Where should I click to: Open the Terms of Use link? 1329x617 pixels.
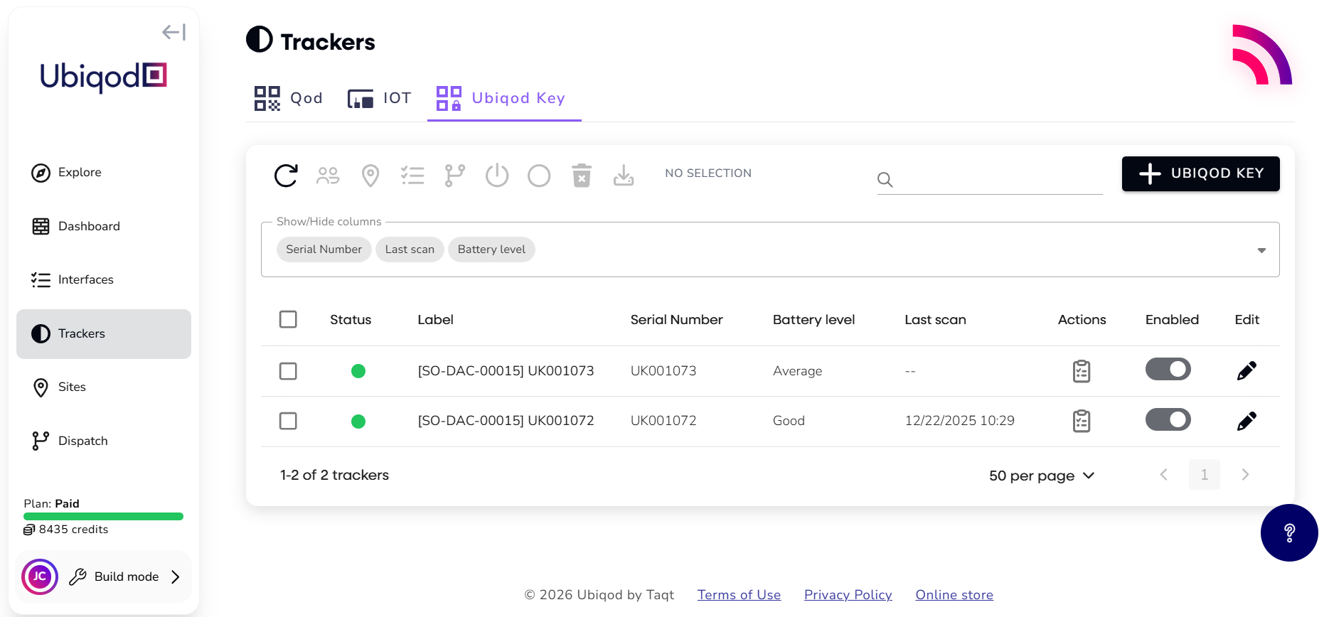pyautogui.click(x=739, y=595)
